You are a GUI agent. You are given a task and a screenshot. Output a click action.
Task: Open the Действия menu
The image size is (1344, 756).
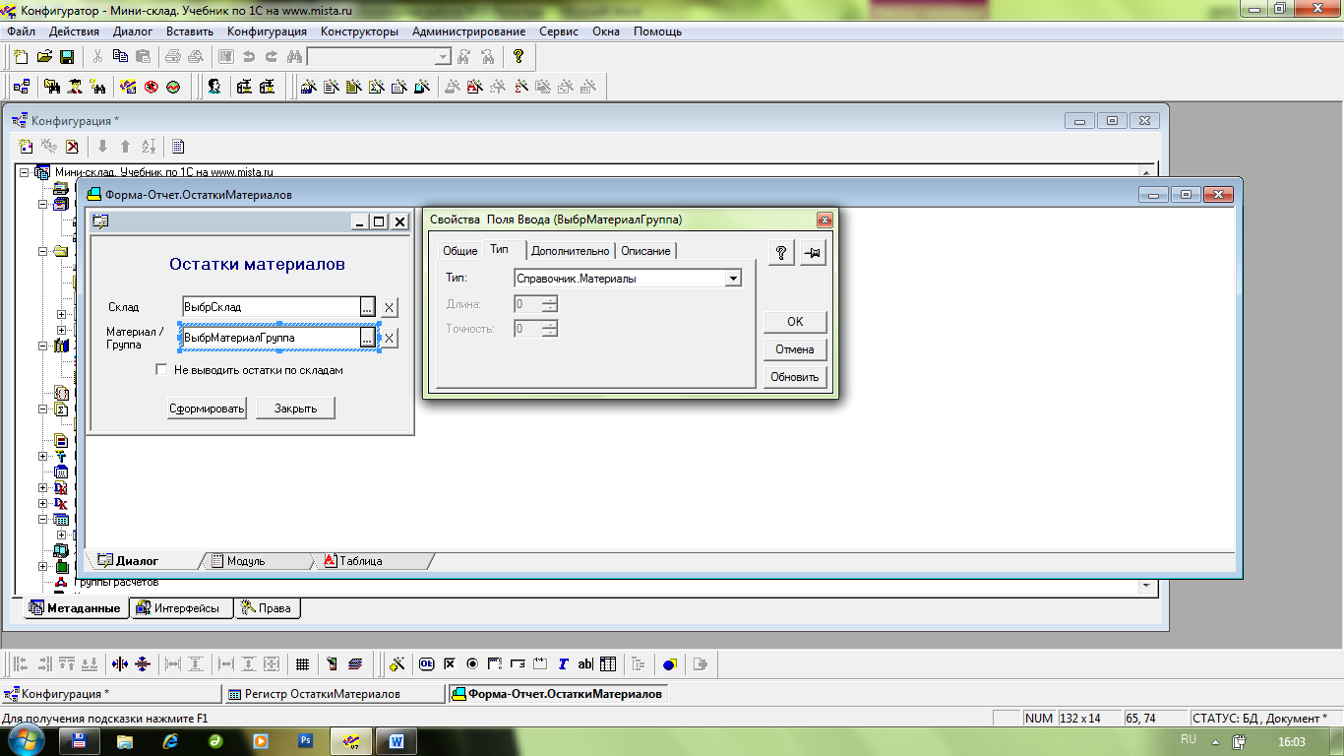tap(74, 31)
